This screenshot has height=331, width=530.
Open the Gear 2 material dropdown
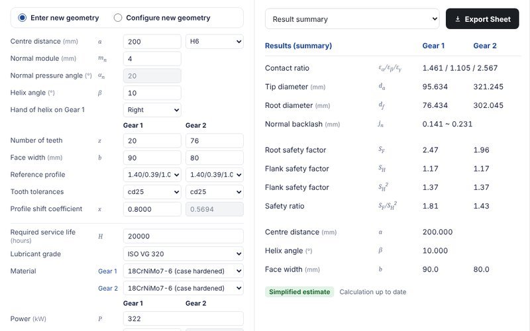click(184, 288)
